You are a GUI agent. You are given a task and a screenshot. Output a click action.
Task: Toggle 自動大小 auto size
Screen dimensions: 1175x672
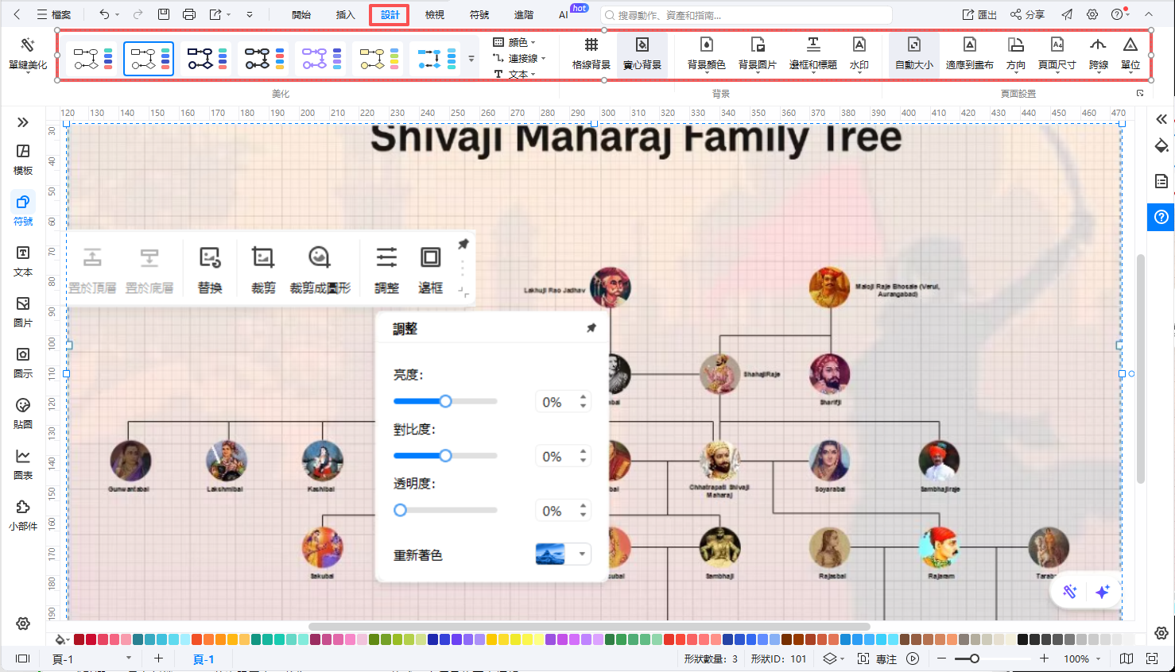point(913,52)
